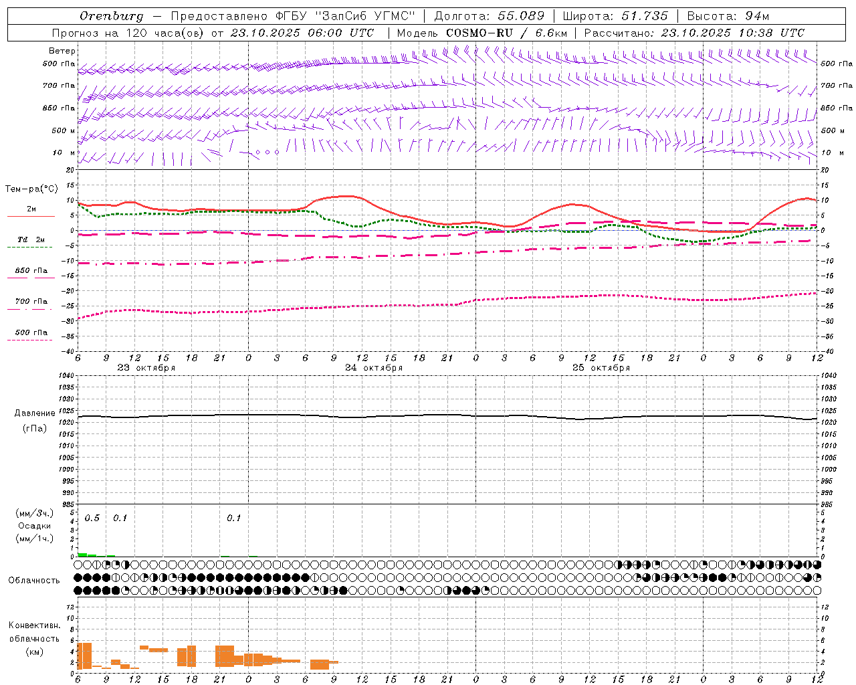The height and width of the screenshot is (685, 856).
Task: Click the "Облачность" cloud cover label
Action: point(34,581)
